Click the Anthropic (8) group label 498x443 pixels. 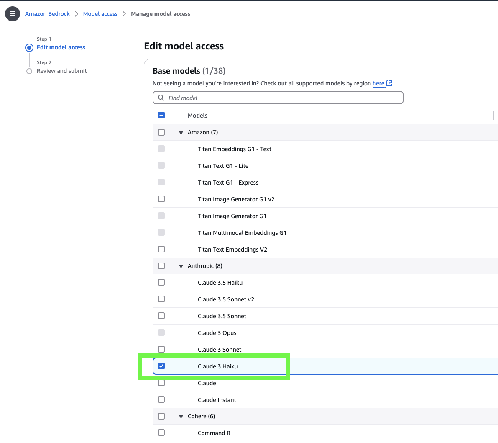(x=205, y=266)
